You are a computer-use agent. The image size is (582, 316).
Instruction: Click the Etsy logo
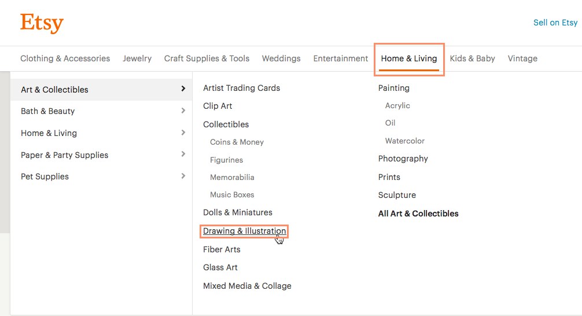click(42, 23)
